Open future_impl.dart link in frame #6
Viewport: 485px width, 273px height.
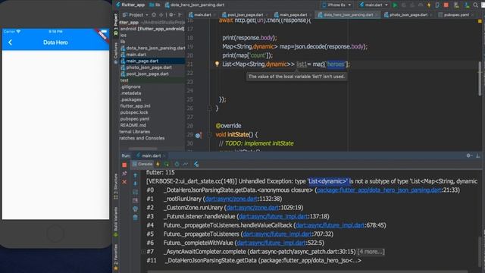[271, 243]
